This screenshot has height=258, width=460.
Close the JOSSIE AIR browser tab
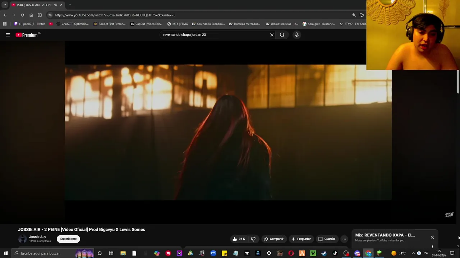click(61, 5)
